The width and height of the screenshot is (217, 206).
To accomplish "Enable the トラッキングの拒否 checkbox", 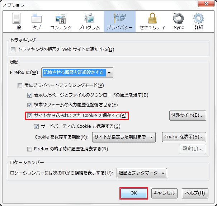I will [13, 50].
